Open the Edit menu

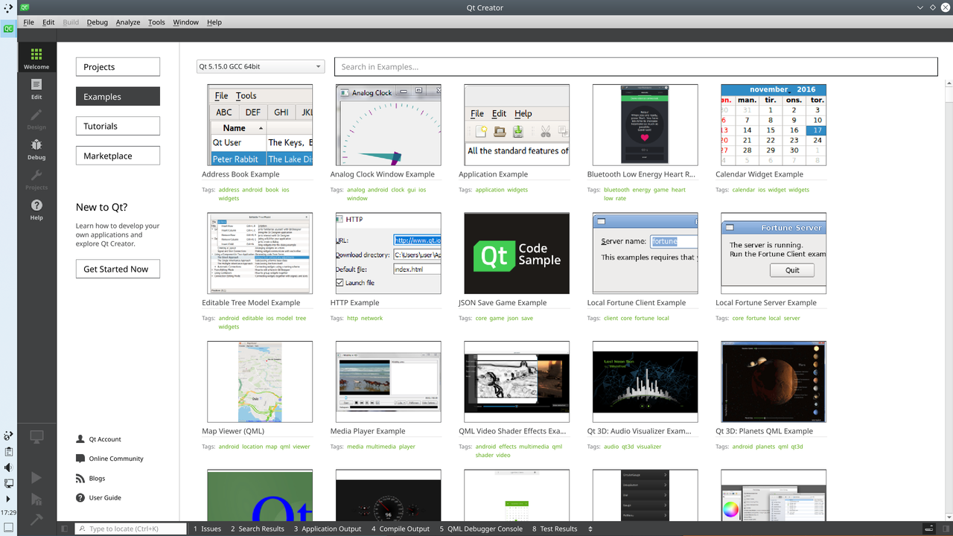coord(48,22)
